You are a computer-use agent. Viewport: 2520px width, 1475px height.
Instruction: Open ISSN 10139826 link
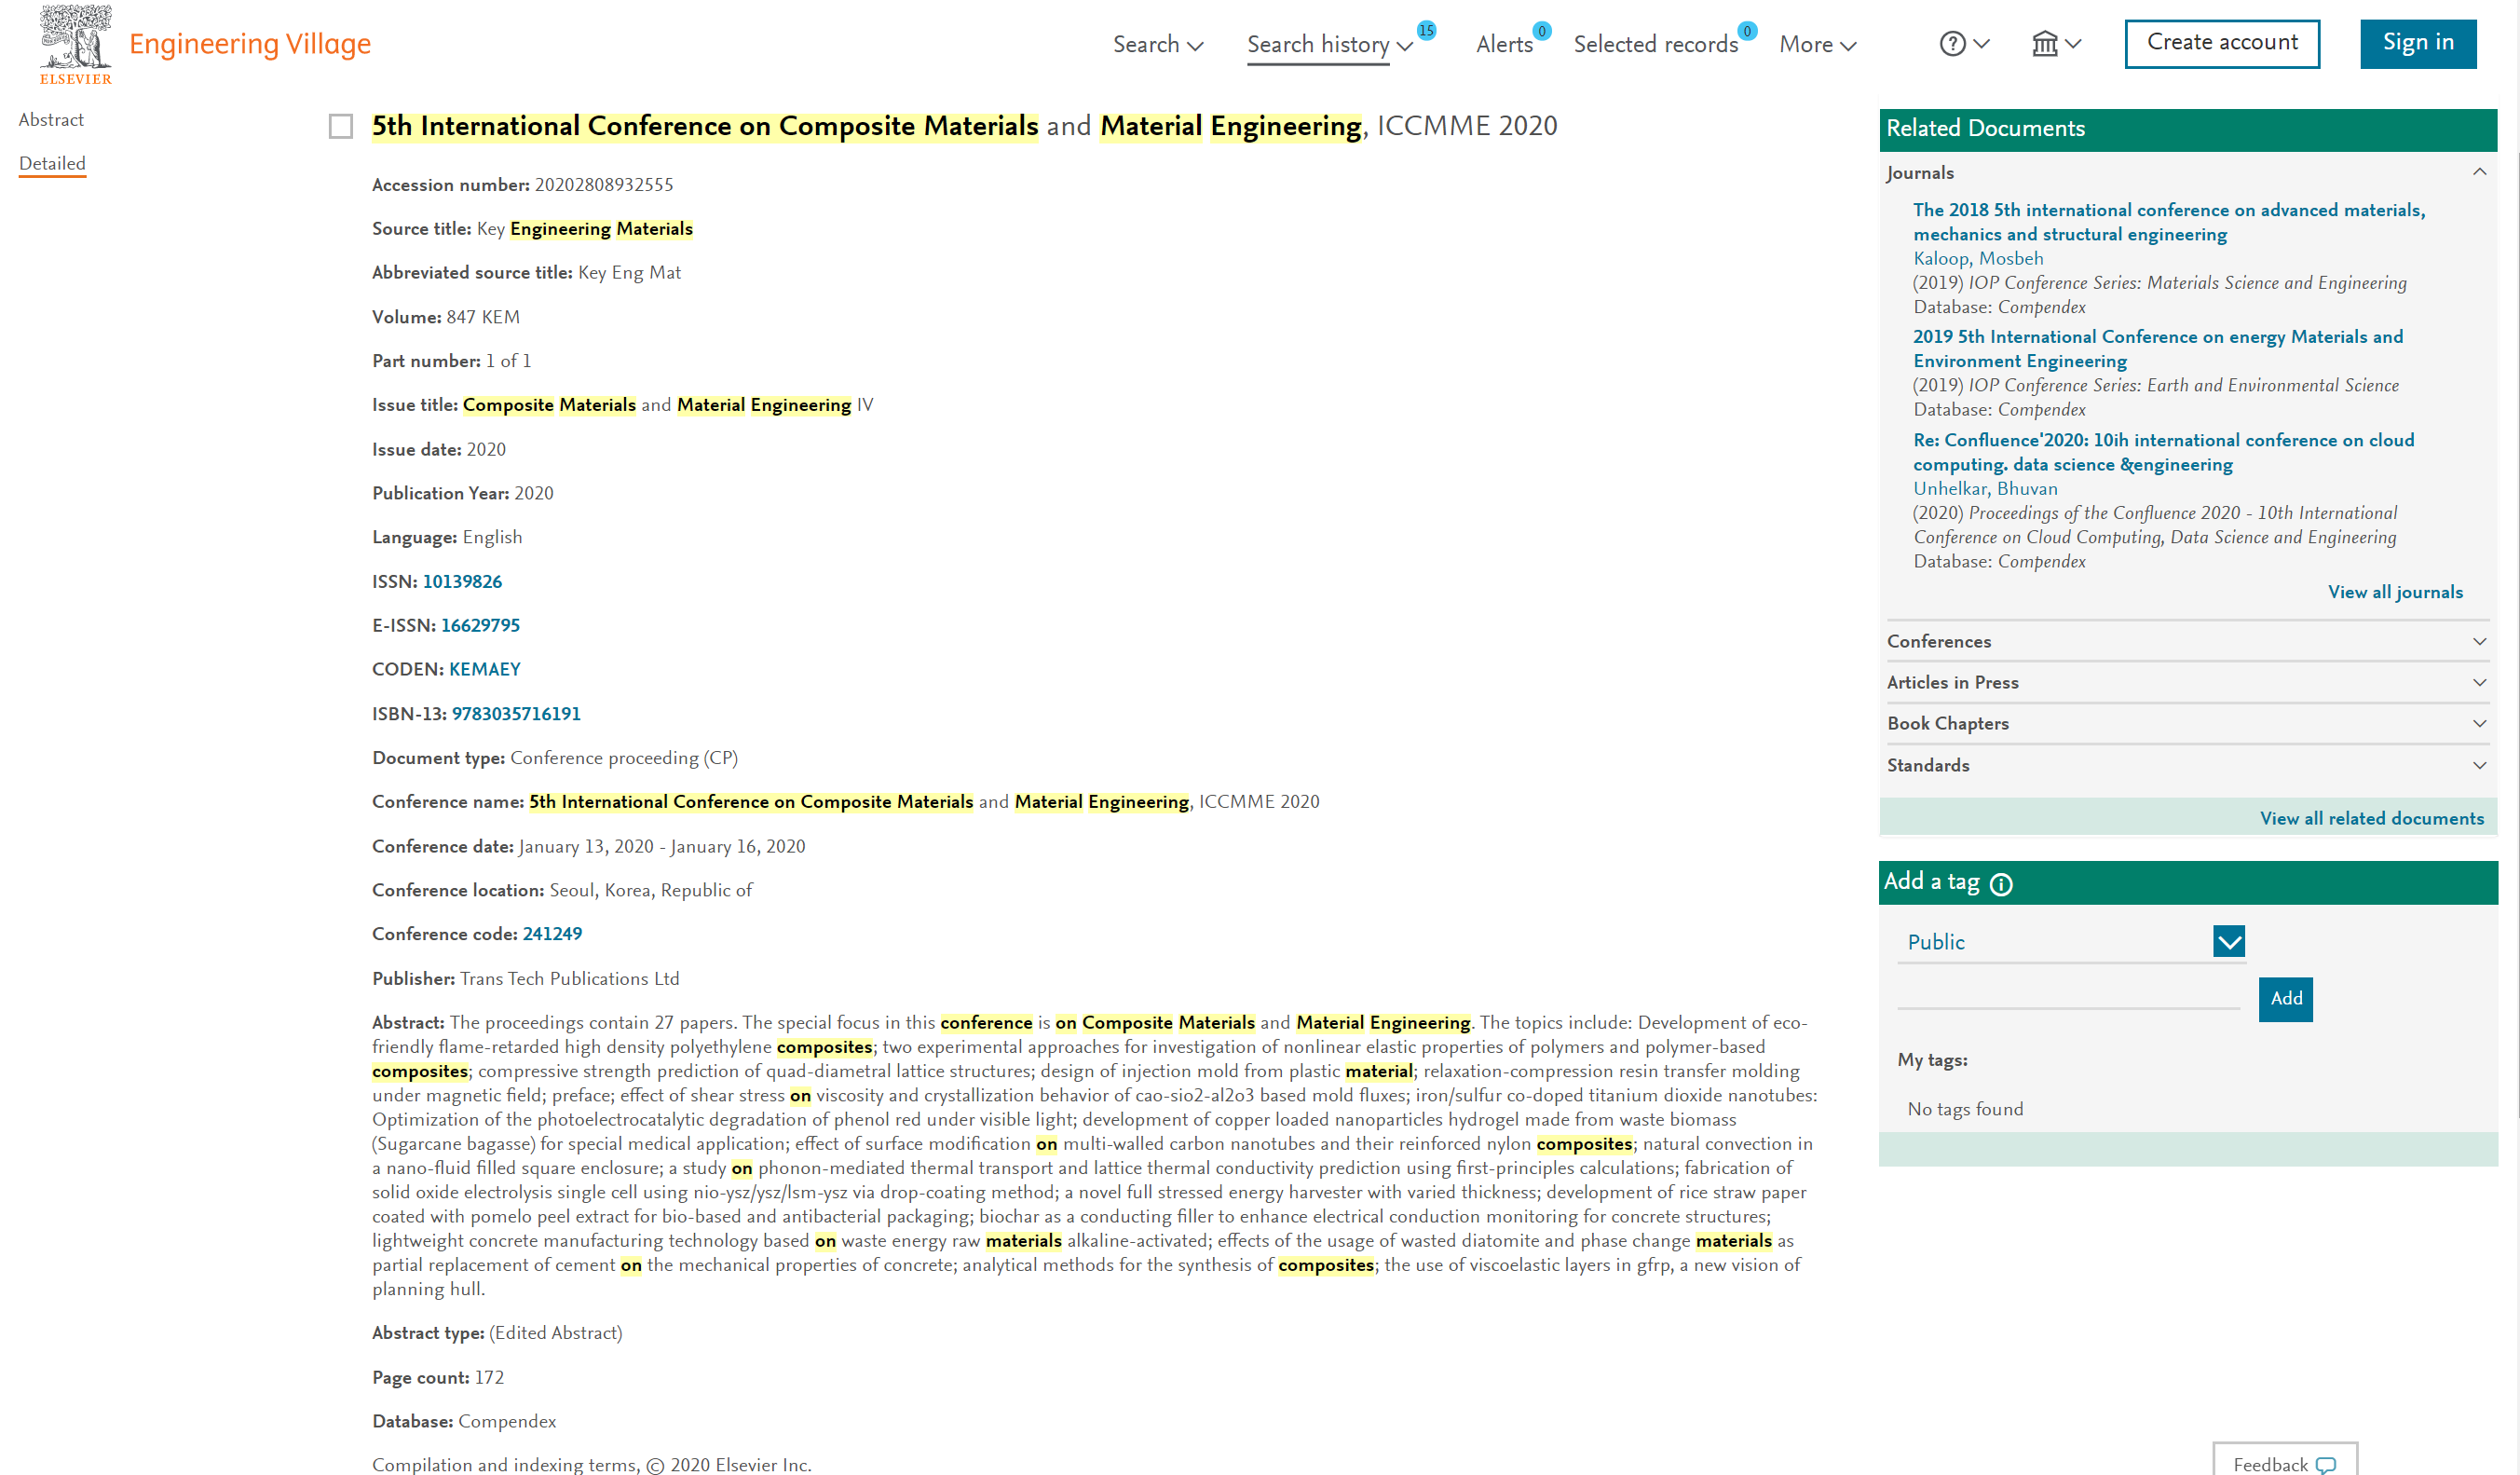point(462,581)
